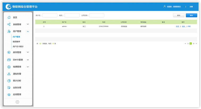201x109 pixels.
Task: Click the 序号 column header
Action: pos(44,22)
